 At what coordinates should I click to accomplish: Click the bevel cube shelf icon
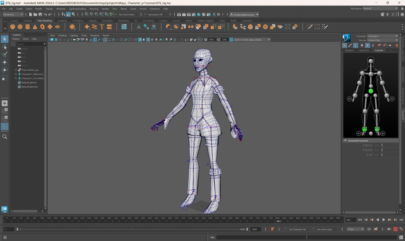click(x=250, y=26)
